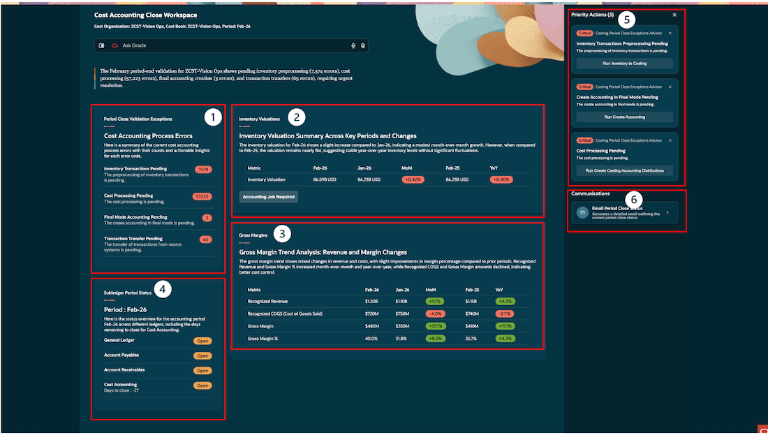Click the Subledger Period Status label
Image resolution: width=768 pixels, height=435 pixels.
click(127, 293)
